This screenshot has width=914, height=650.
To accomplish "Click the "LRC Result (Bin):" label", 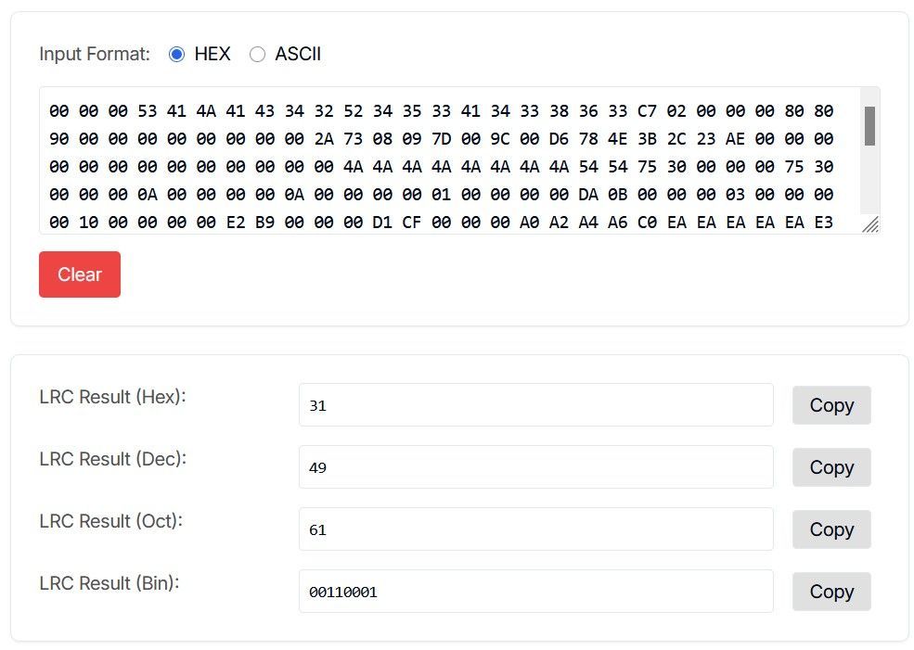I will (x=109, y=583).
